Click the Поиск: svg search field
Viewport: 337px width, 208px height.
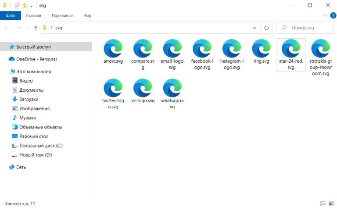pyautogui.click(x=305, y=28)
